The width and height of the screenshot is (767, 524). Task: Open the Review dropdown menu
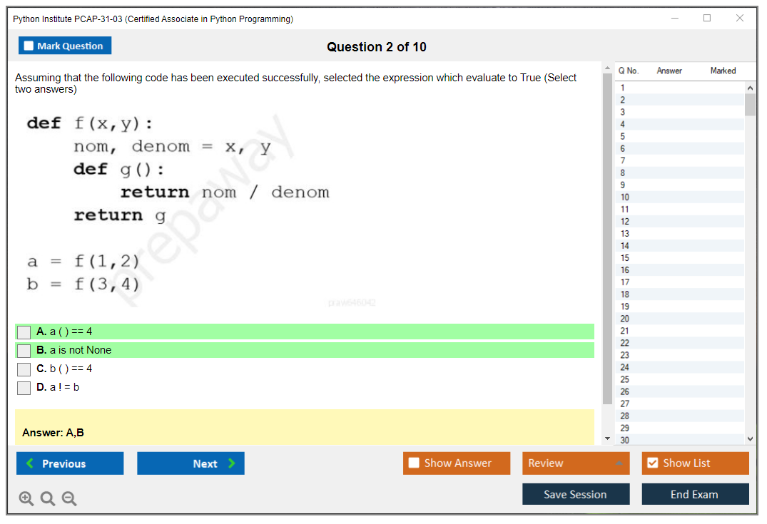576,463
